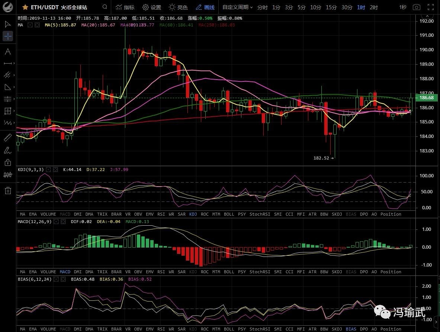Click the 186.68 current price label
Image resolution: width=440 pixels, height=332 pixels.
(426, 98)
